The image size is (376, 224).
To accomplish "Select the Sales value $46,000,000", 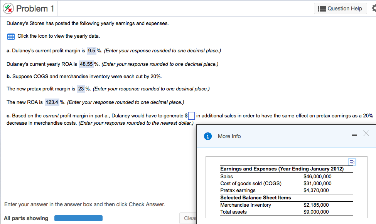I will (x=317, y=177).
